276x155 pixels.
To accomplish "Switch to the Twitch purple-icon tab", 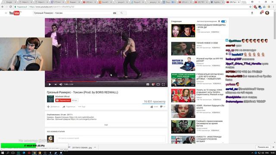I will click(x=56, y=2).
